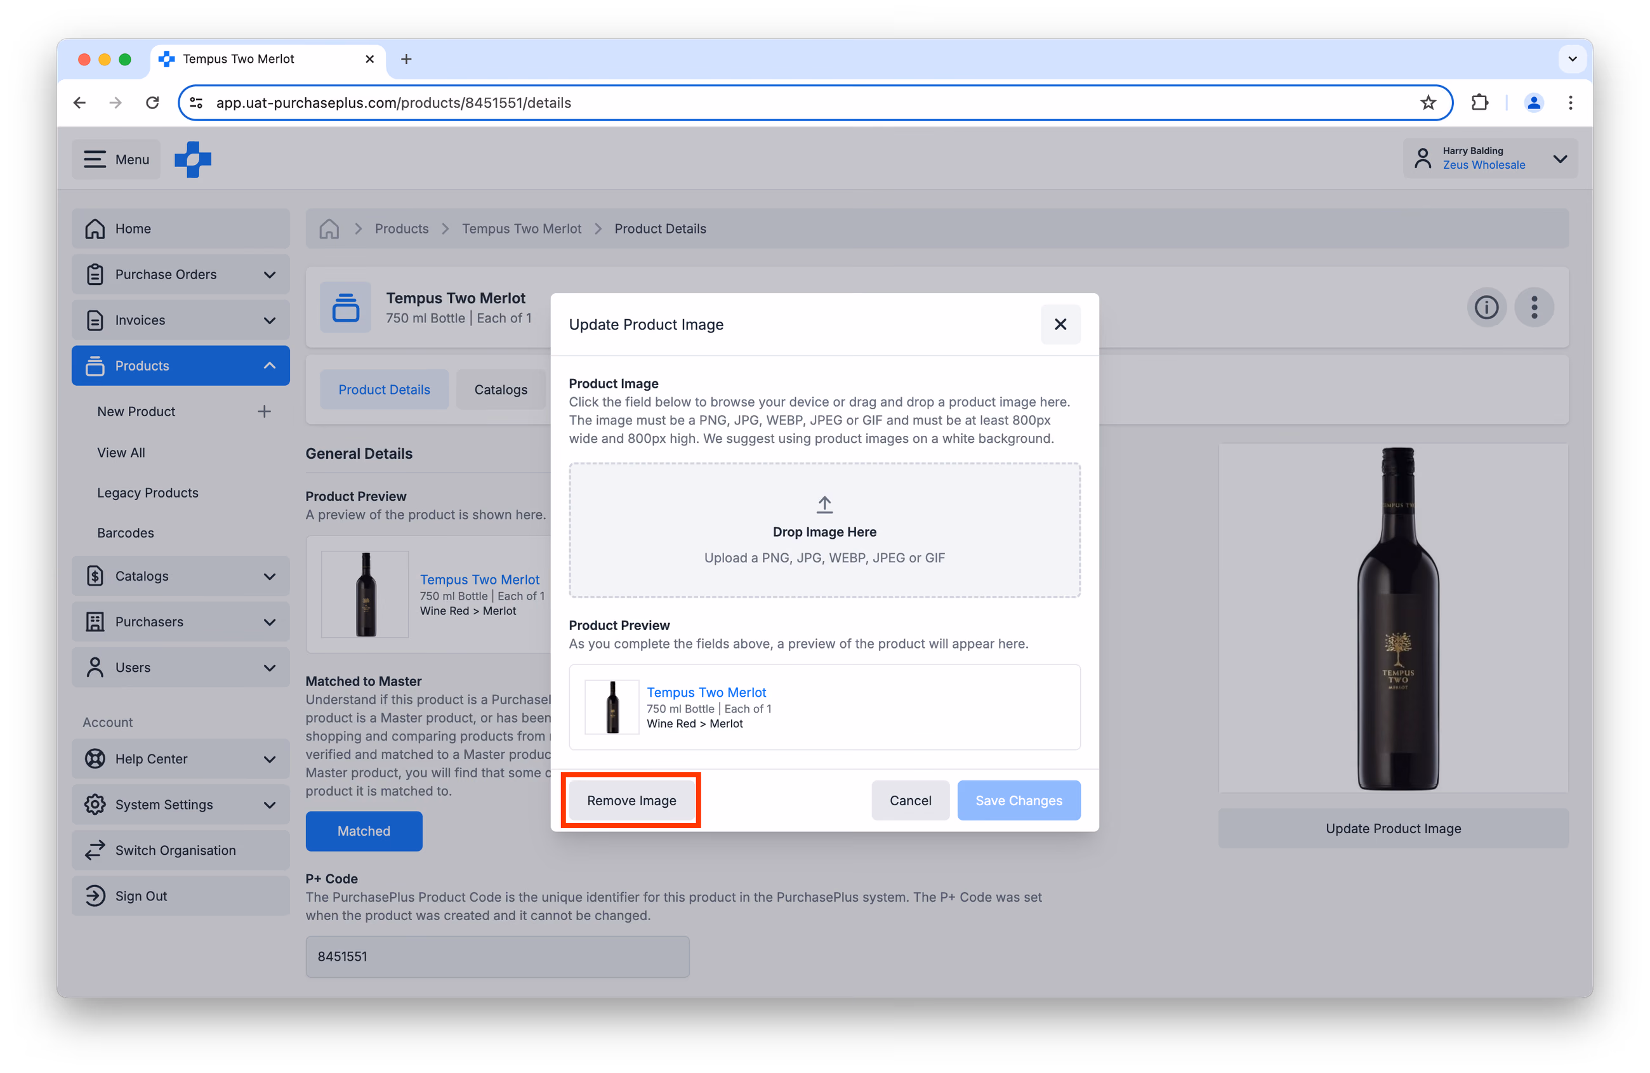Click the upload arrow icon in drop zone
Viewport: 1650px width, 1073px height.
click(x=824, y=504)
